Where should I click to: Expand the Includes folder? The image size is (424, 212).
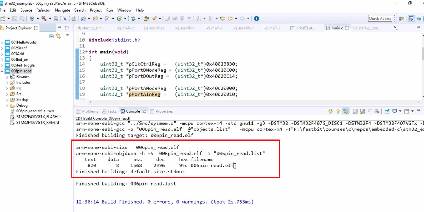7,83
